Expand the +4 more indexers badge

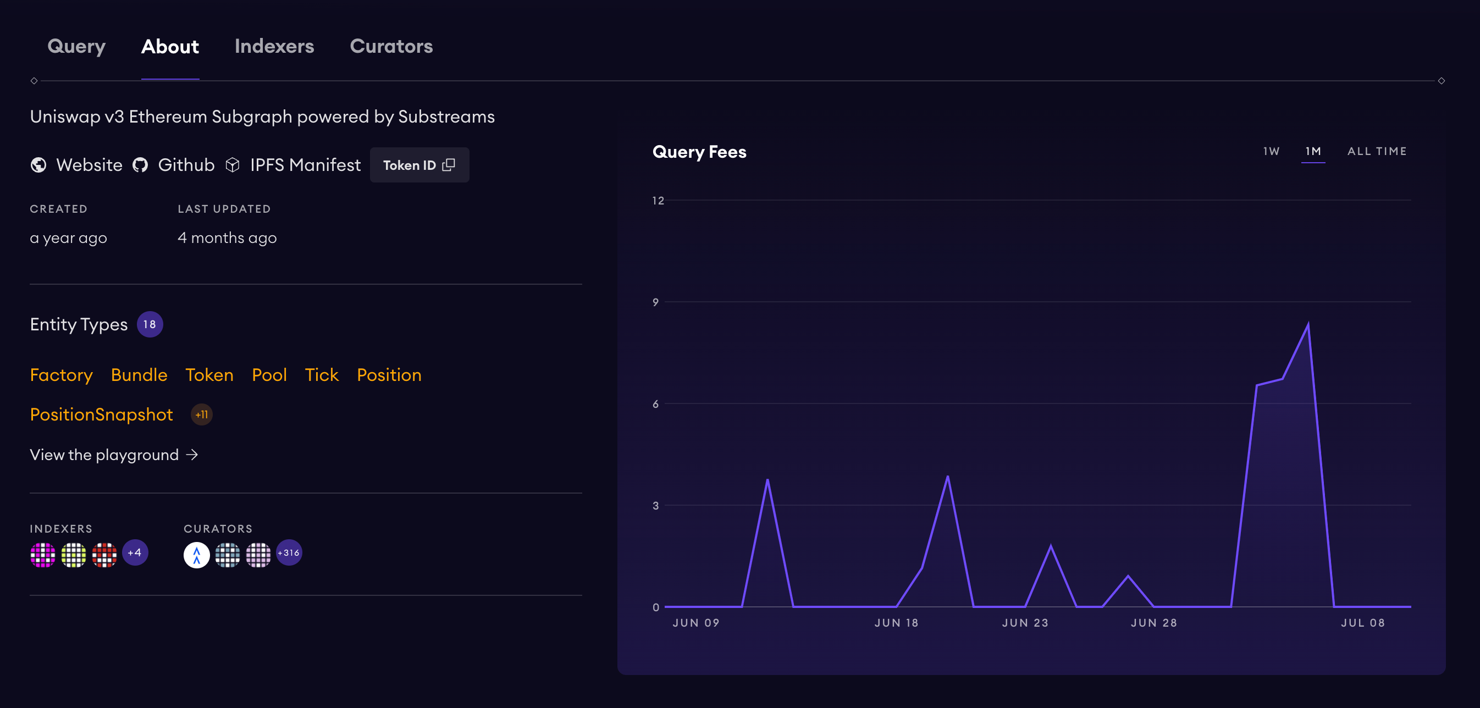(135, 553)
